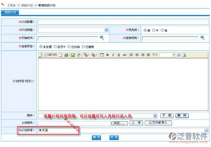Justify text alignment

148,55
